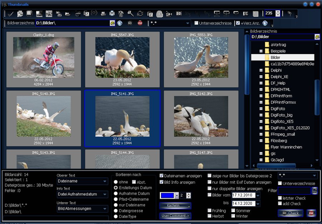
Task: Click the checkmark icon in the toolbar
Action: pos(11,14)
